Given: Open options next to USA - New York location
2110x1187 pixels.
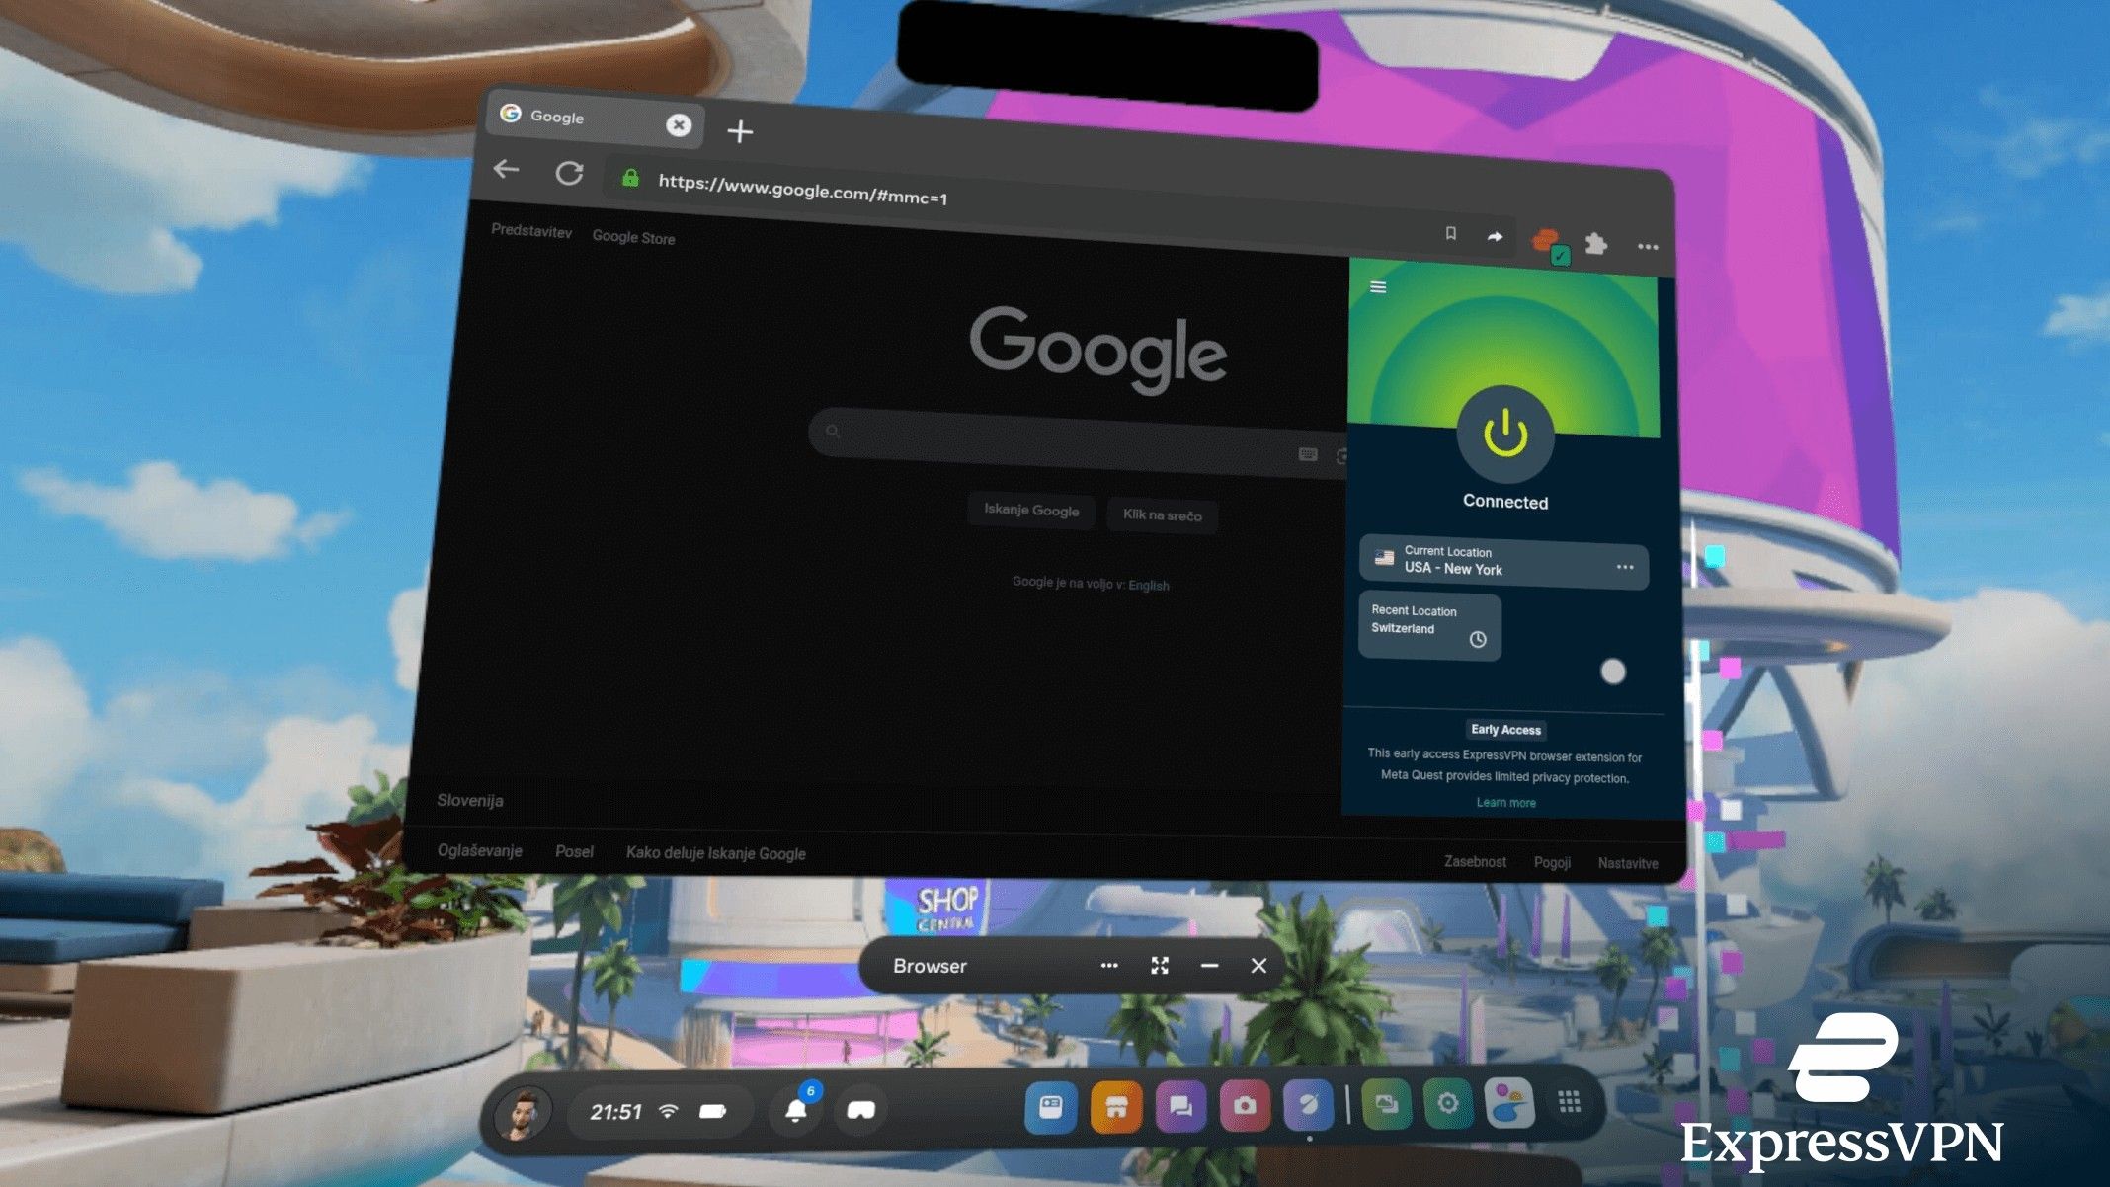Looking at the screenshot, I should point(1627,565).
